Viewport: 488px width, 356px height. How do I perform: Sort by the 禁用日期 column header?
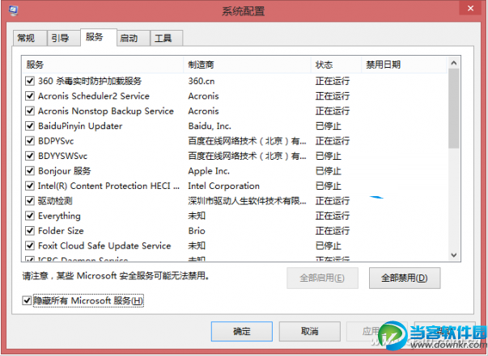coord(404,65)
